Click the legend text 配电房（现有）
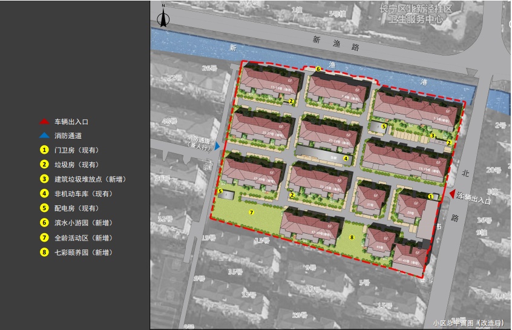Viewport: 512px width, 330px height. pos(76,208)
